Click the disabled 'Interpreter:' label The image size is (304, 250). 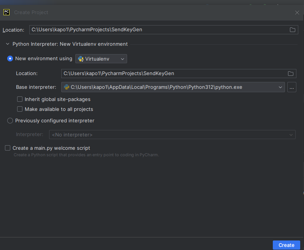coord(29,135)
